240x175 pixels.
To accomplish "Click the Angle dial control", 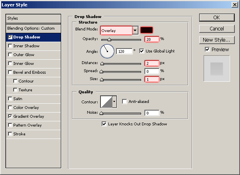I will [107, 51].
